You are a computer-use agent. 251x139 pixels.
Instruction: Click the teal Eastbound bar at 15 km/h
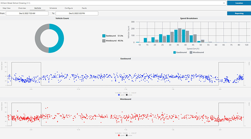[145, 40]
